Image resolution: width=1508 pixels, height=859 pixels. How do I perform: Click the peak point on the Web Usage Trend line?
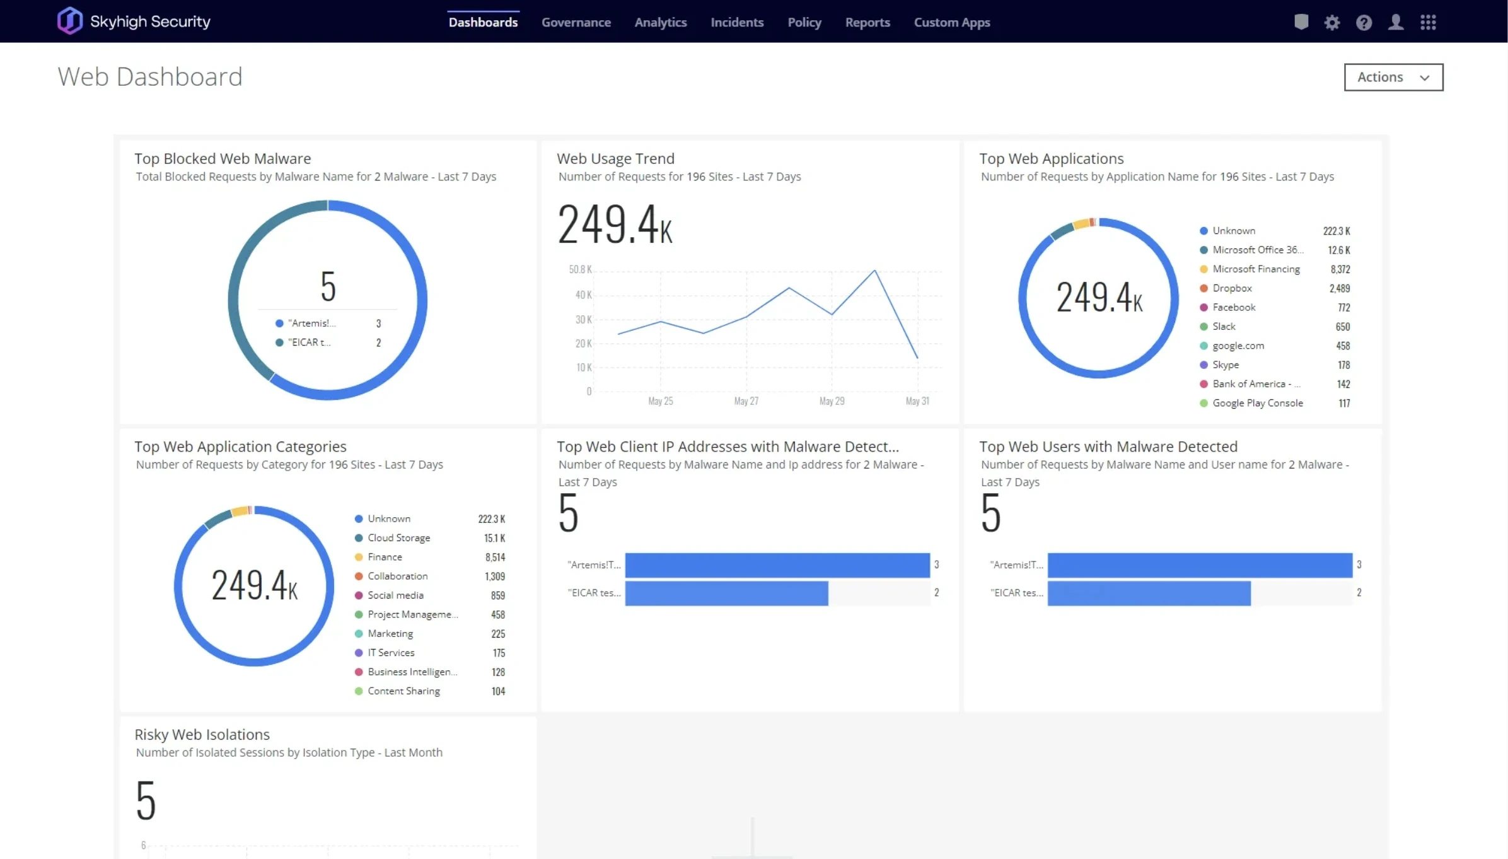(x=875, y=269)
